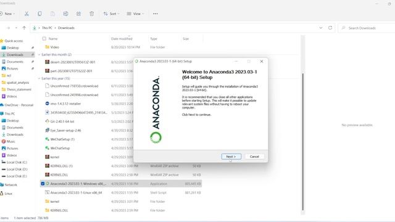Select the imo-1.4.3.12-installer file icon
This screenshot has width=395, height=222.
47,104
